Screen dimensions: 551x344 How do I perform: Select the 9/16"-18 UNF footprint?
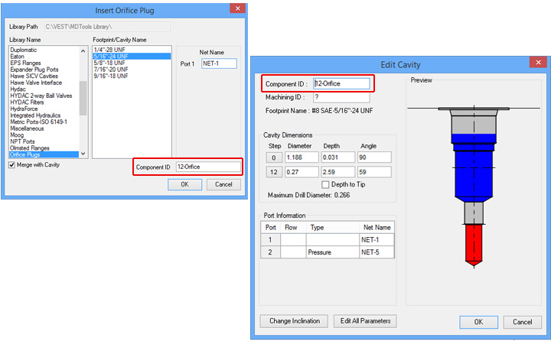(111, 75)
